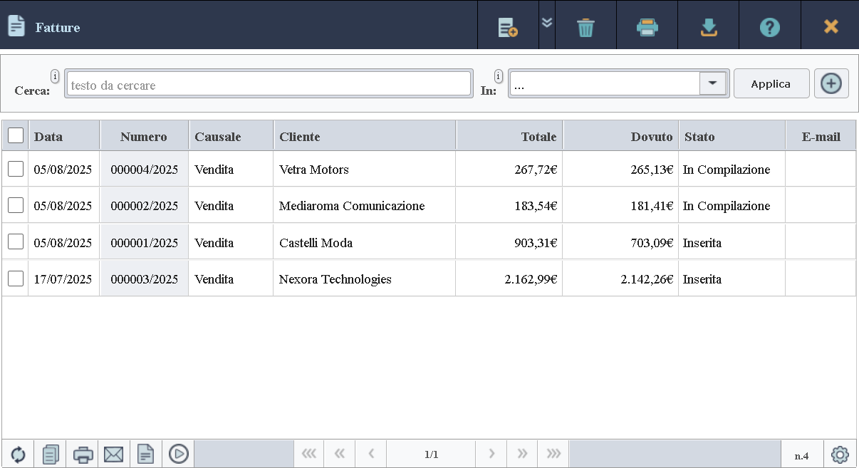Viewport: 859px width, 468px height.
Task: Click the printer icon in top toolbar
Action: 647,27
